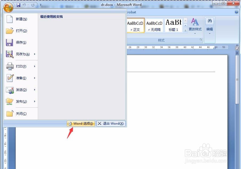Close the Word window with the red X
The image size is (241, 169).
[x=233, y=3]
